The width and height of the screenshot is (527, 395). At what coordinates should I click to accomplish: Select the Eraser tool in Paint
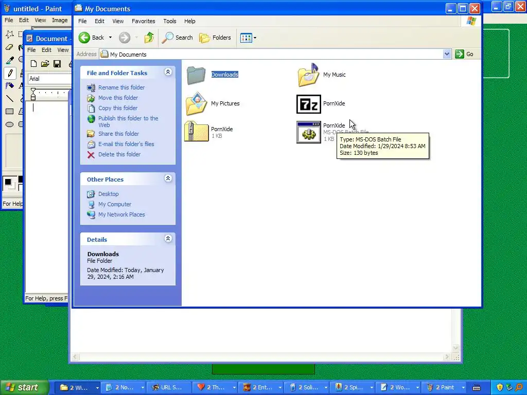coord(10,47)
